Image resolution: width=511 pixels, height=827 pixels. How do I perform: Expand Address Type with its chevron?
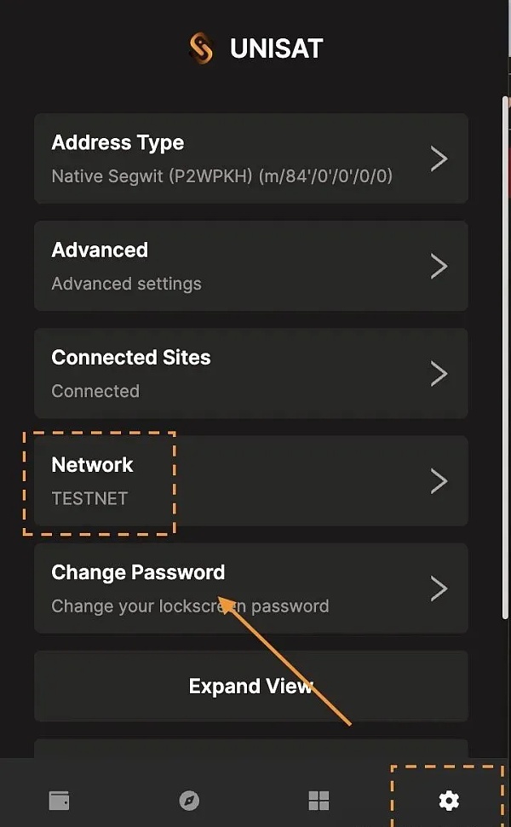coord(439,158)
